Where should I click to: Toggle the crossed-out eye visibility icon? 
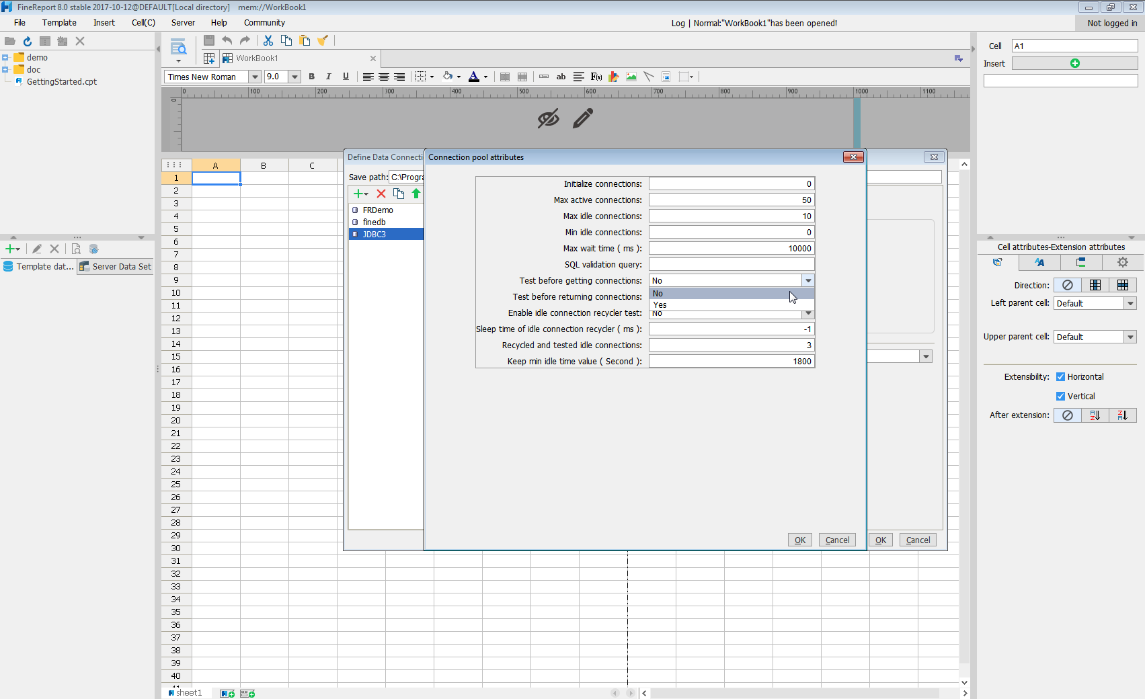pos(548,119)
